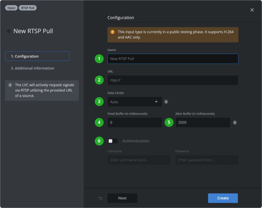Screen dimensions: 262x208
Task: Click the Input breadcrumb tag
Action: point(11,8)
